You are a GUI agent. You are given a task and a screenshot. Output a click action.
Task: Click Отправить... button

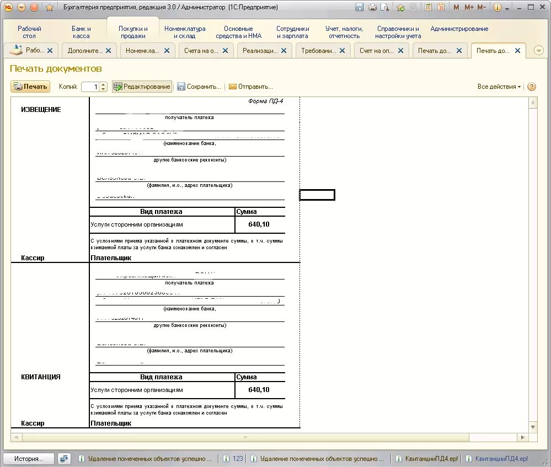point(251,87)
